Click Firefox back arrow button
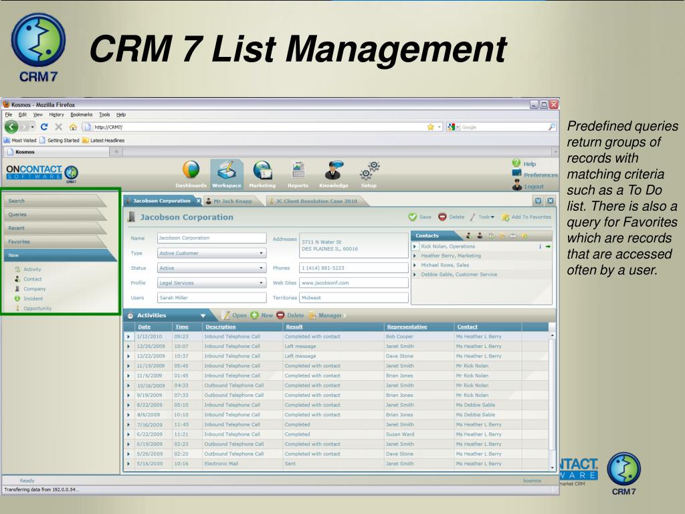The width and height of the screenshot is (685, 514). pyautogui.click(x=11, y=126)
